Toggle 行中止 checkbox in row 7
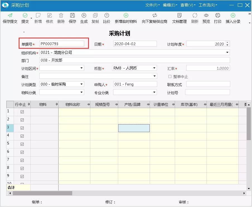 22,160
